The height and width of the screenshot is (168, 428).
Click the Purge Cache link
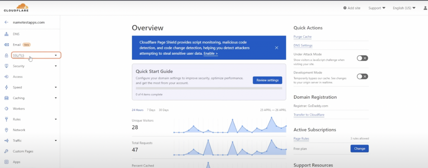click(303, 36)
